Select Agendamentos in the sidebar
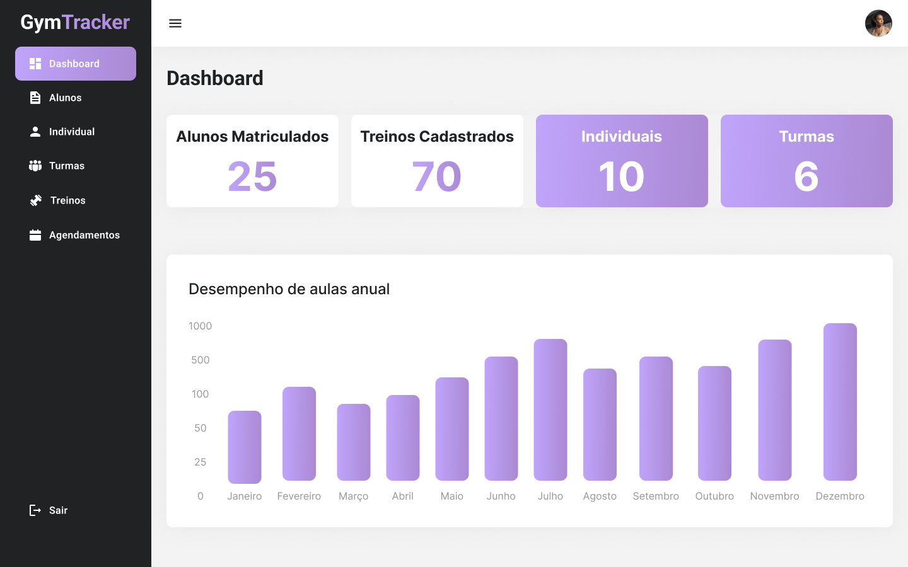 84,235
